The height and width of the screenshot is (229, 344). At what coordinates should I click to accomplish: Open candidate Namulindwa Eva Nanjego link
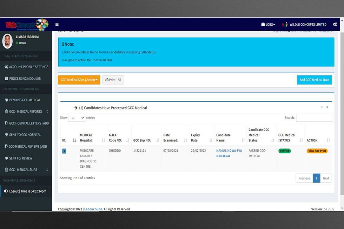(229, 153)
